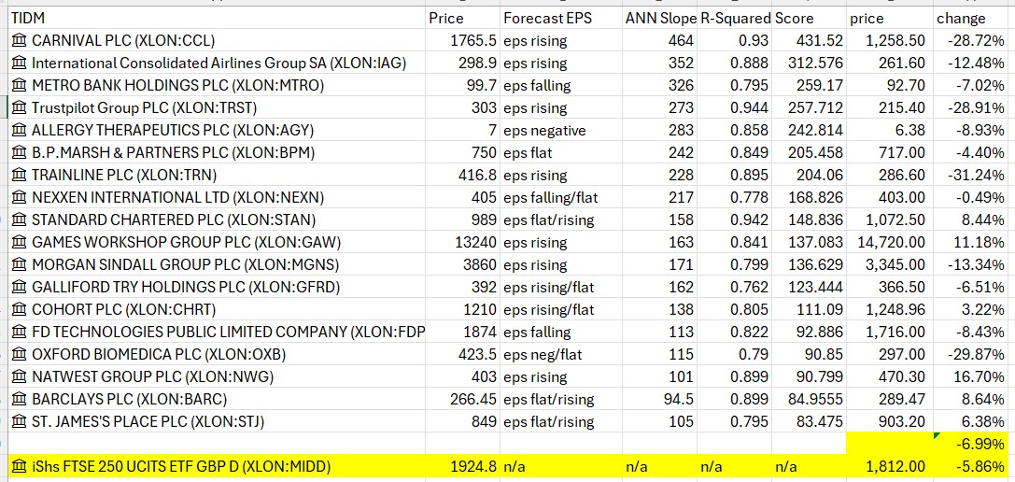The image size is (1015, 482).
Task: Select the score value 431.52
Action: pos(810,41)
